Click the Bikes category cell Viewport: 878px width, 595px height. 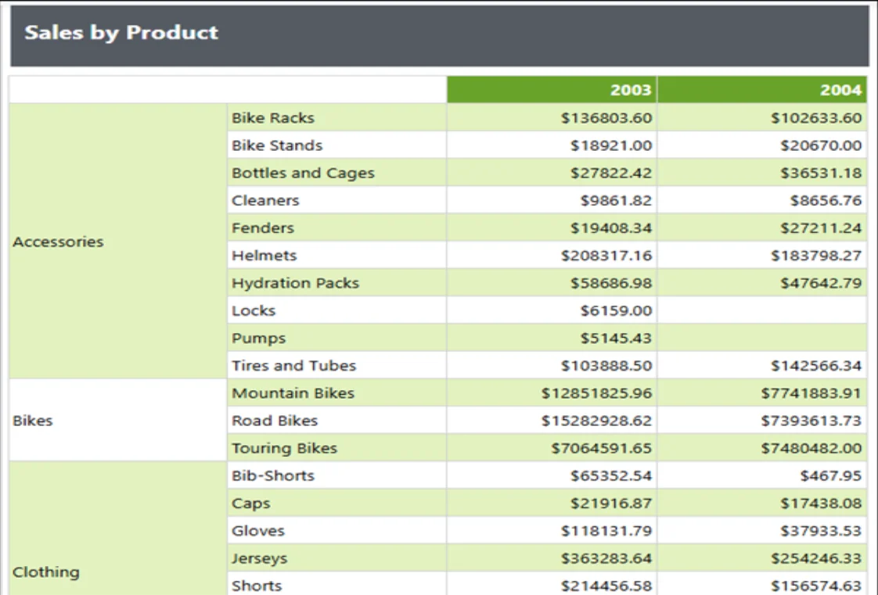(x=118, y=420)
